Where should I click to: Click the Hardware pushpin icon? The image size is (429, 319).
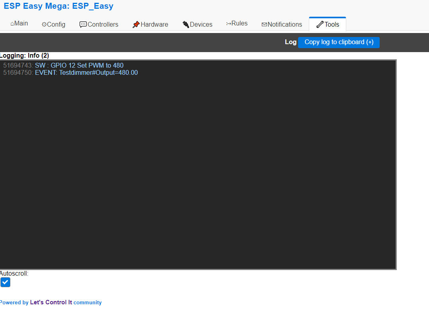(135, 24)
